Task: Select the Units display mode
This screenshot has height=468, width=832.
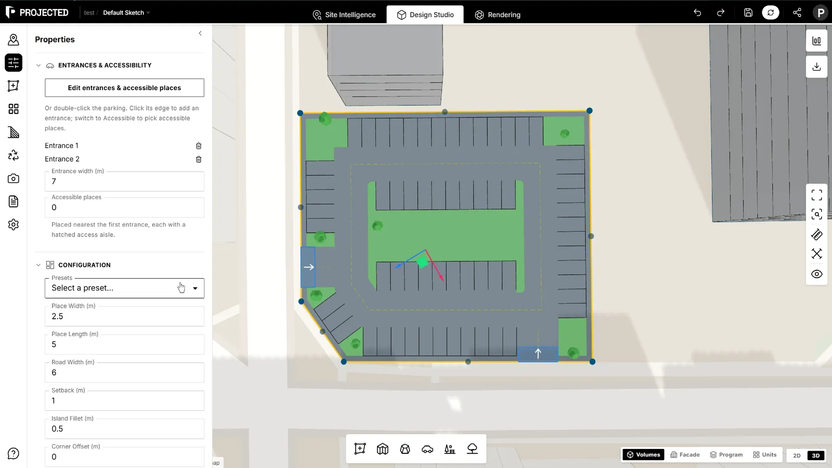Action: (765, 455)
